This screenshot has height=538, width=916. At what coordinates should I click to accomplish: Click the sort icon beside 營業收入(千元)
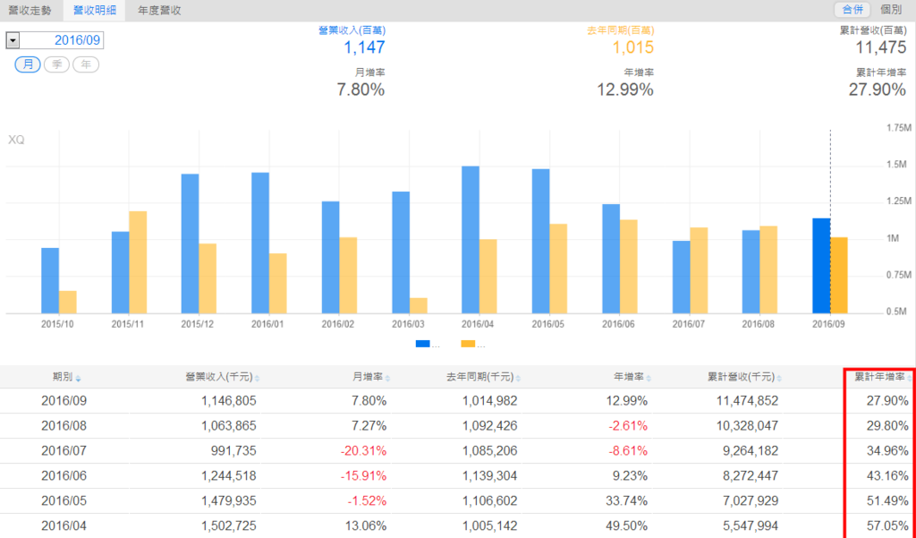(x=257, y=379)
